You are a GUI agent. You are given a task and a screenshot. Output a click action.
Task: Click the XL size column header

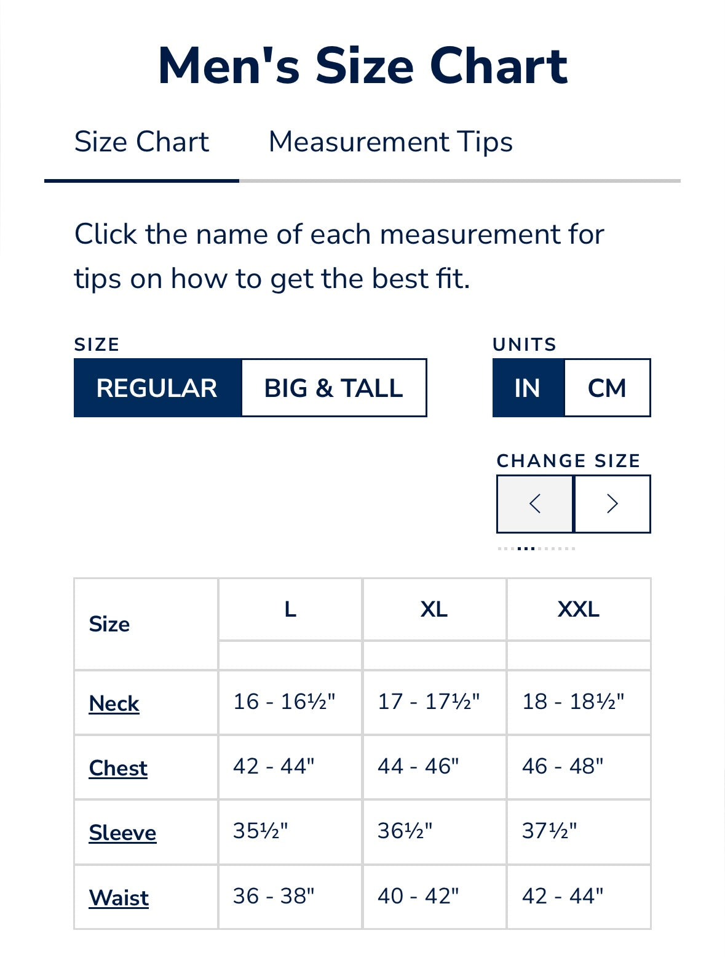434,609
